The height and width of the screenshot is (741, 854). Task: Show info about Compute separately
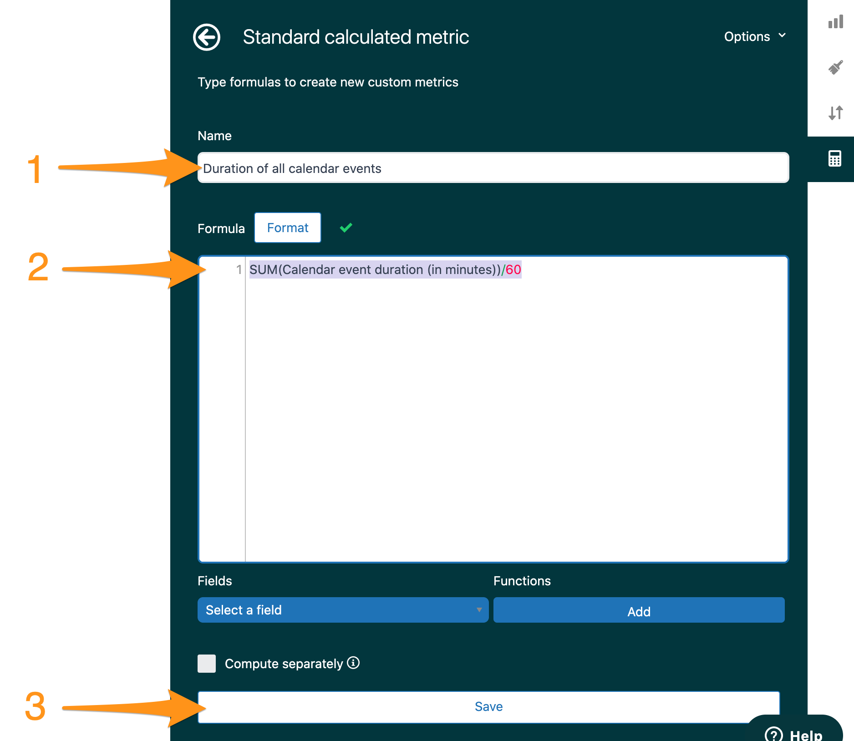coord(353,663)
